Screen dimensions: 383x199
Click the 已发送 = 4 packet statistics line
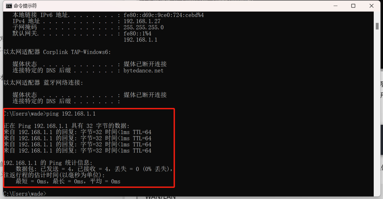pos(94,169)
